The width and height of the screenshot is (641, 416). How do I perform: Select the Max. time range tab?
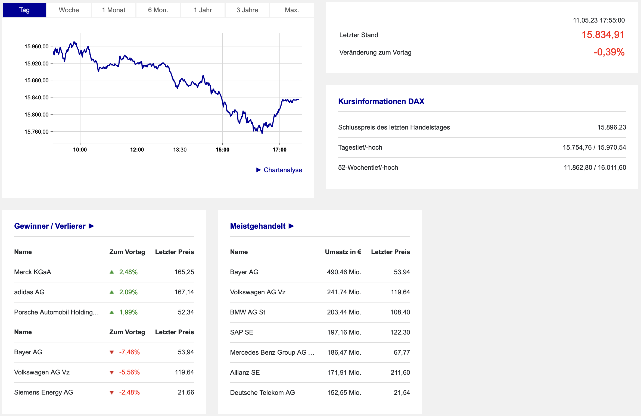292,10
